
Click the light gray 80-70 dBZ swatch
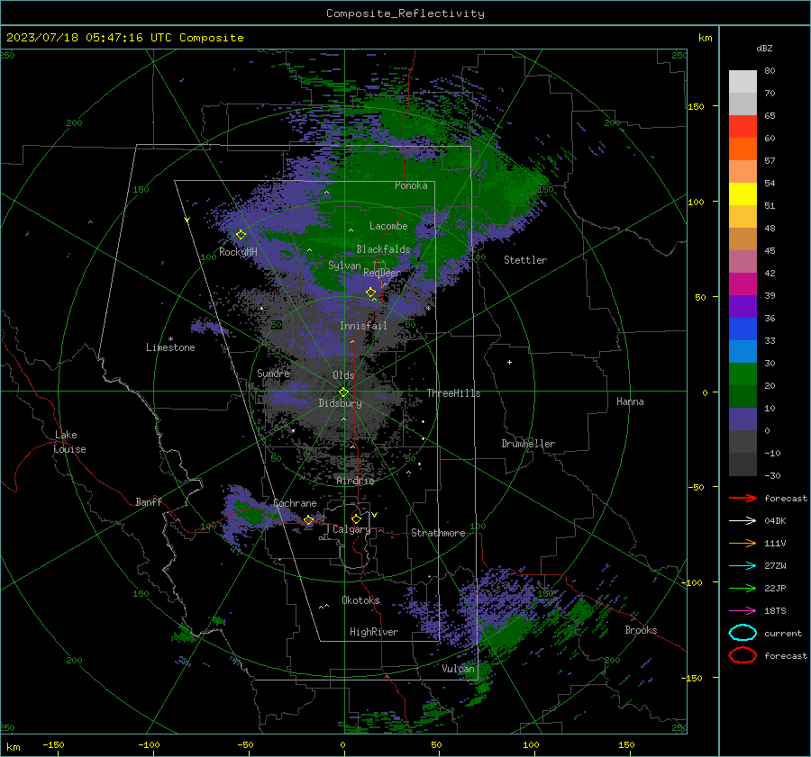[743, 81]
